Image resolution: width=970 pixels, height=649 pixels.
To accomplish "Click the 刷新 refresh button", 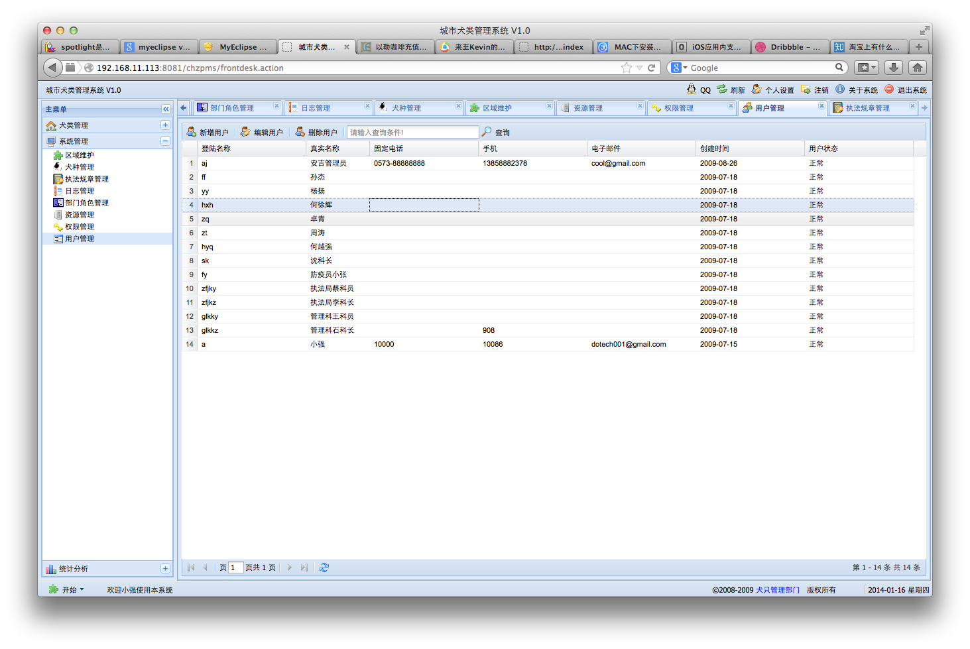I will point(731,89).
